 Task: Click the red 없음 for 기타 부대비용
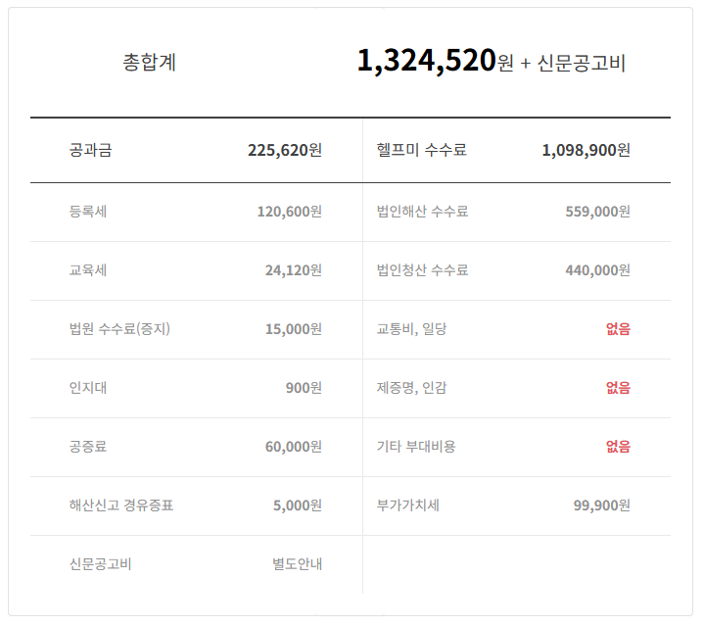tap(618, 447)
